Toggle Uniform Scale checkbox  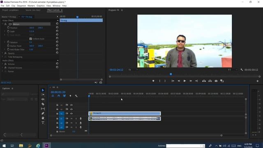30,39
